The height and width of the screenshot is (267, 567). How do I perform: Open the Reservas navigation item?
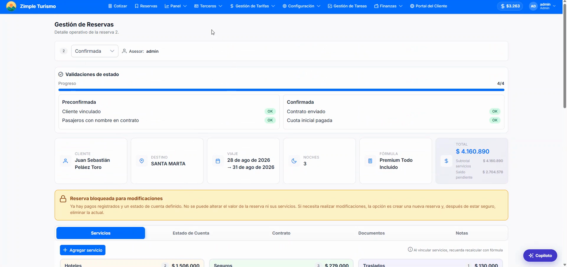pyautogui.click(x=146, y=6)
